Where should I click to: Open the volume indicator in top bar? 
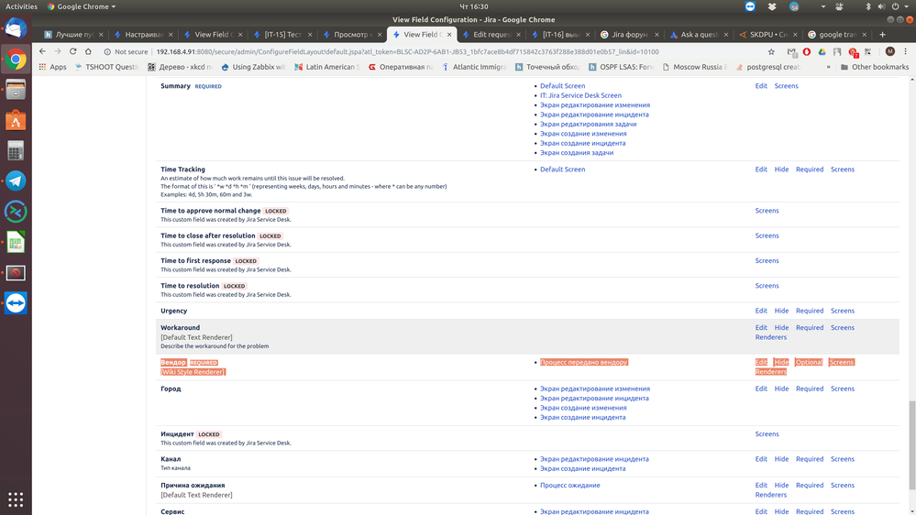point(881,6)
